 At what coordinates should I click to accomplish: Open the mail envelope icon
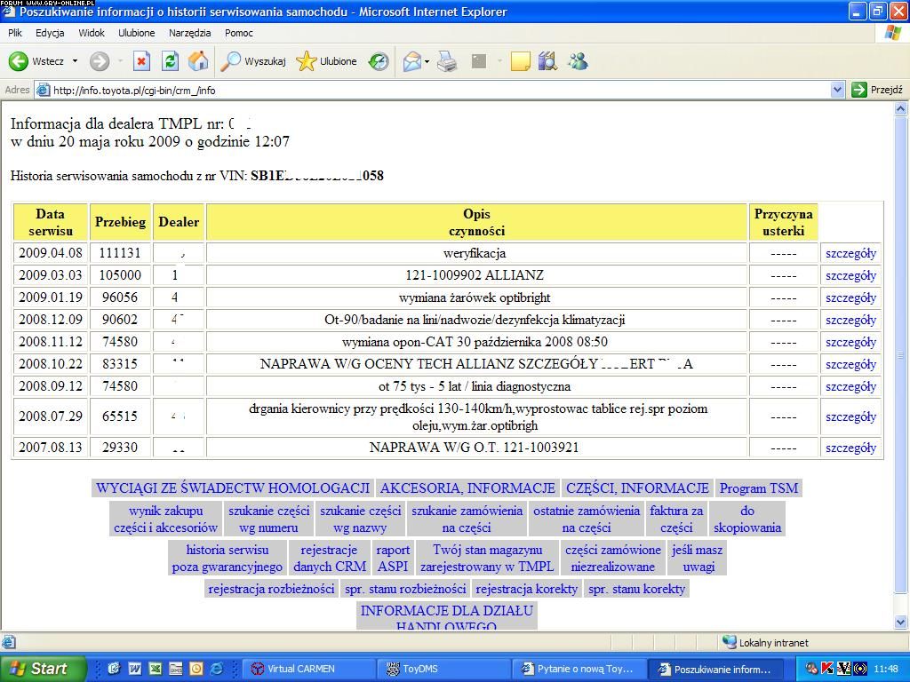(x=411, y=61)
